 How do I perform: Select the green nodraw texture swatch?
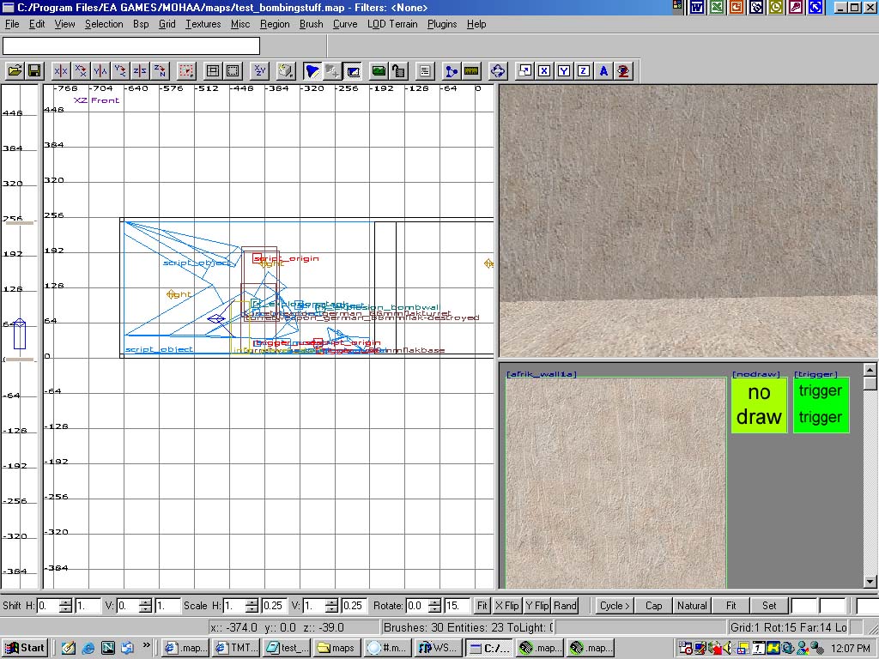pos(759,405)
